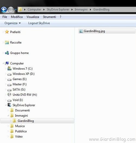Collapse the Computer tree node
Image resolution: width=136 pixels, height=143 pixels.
(x=3, y=63)
